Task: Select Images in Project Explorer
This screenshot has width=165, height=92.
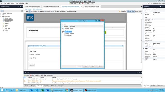Action: pos(6,30)
